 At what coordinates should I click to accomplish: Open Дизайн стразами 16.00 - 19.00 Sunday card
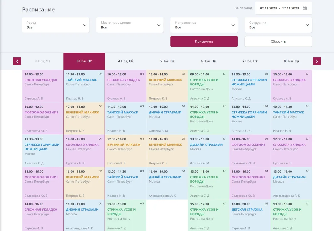[x=167, y=183]
